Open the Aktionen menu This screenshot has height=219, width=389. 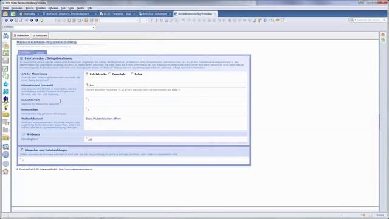pos(53,8)
